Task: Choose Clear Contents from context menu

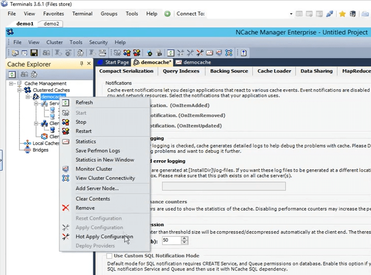Action: 104,199
